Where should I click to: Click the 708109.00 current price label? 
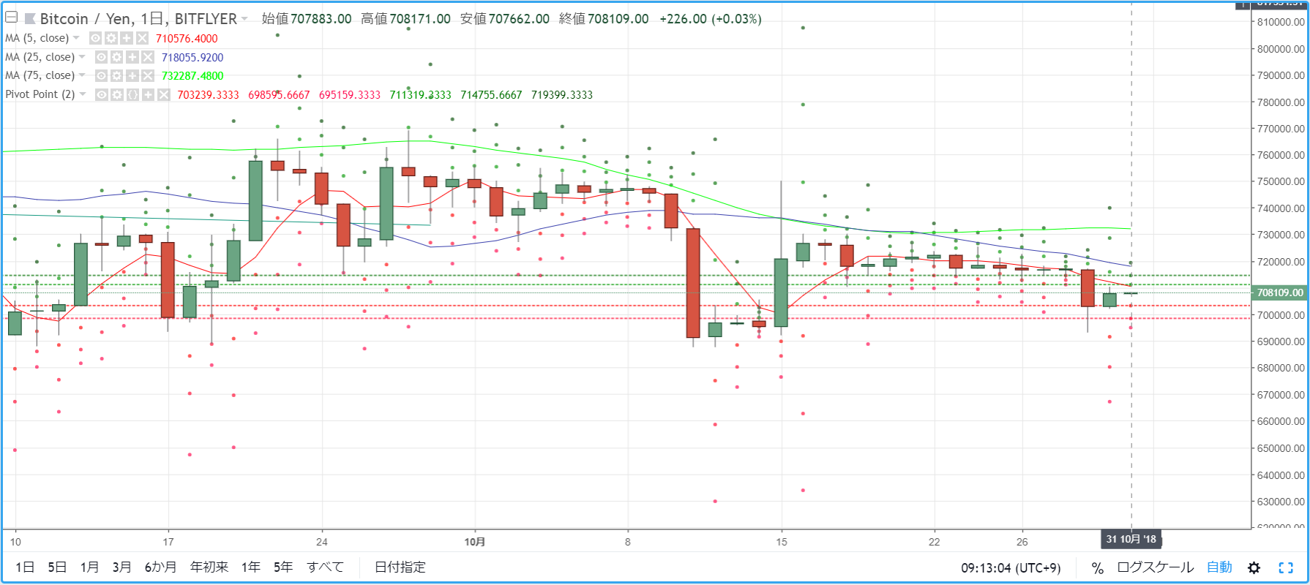click(1280, 292)
